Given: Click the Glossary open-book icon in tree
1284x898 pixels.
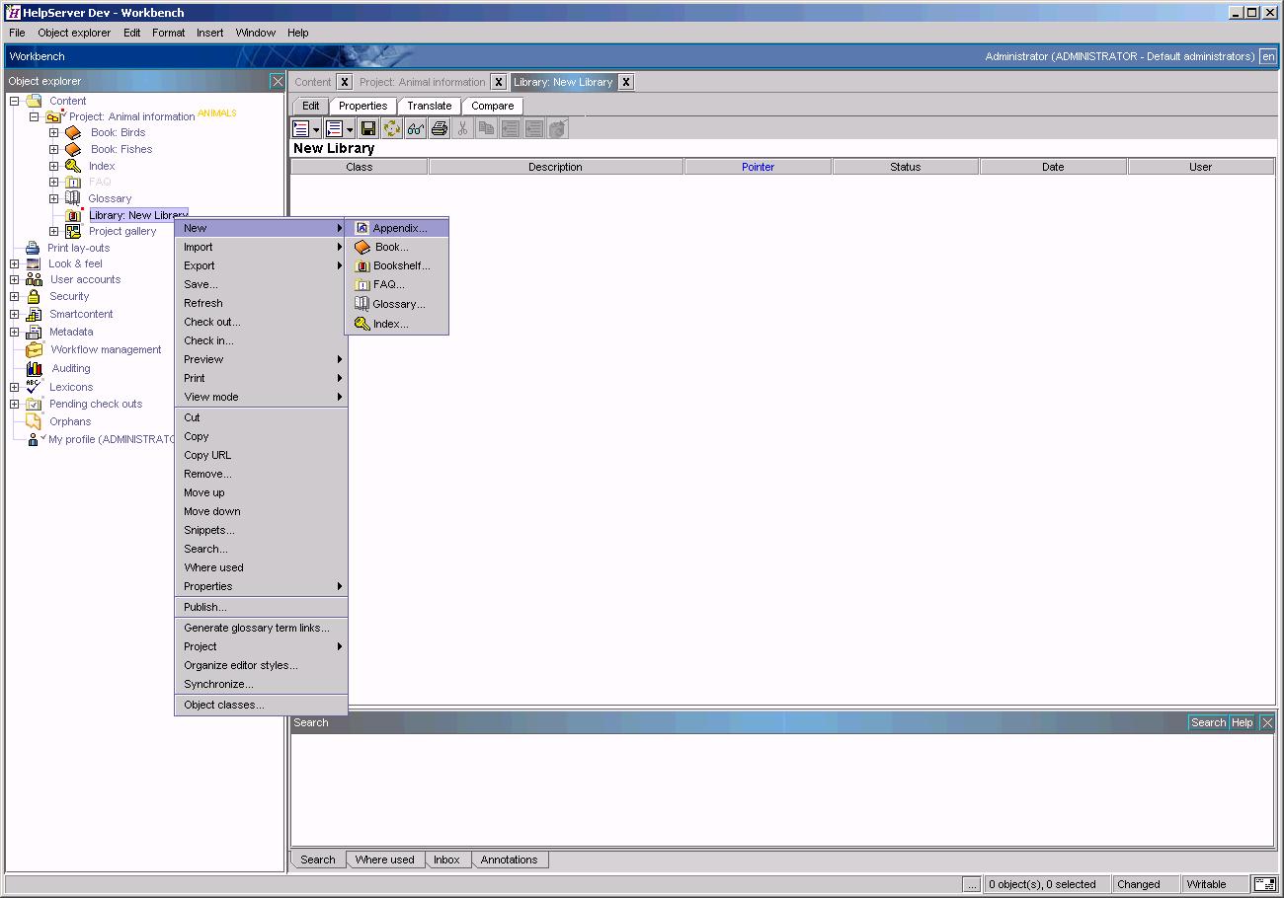Looking at the screenshot, I should click(x=73, y=198).
